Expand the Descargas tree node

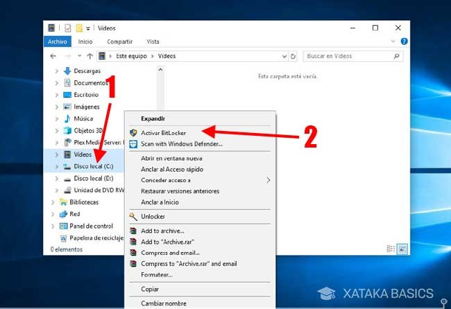point(57,71)
